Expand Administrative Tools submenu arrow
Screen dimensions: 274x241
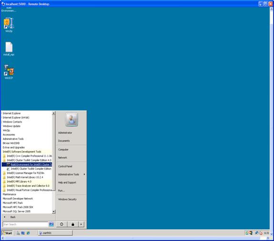84,174
